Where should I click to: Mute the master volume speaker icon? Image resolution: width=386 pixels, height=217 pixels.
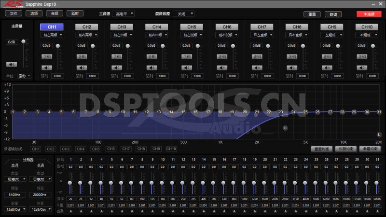pyautogui.click(x=12, y=65)
